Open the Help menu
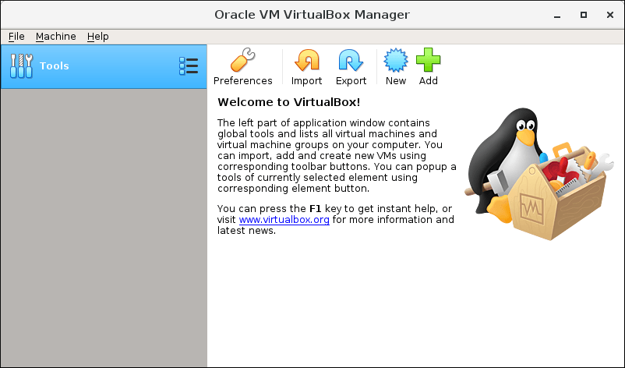 (97, 37)
